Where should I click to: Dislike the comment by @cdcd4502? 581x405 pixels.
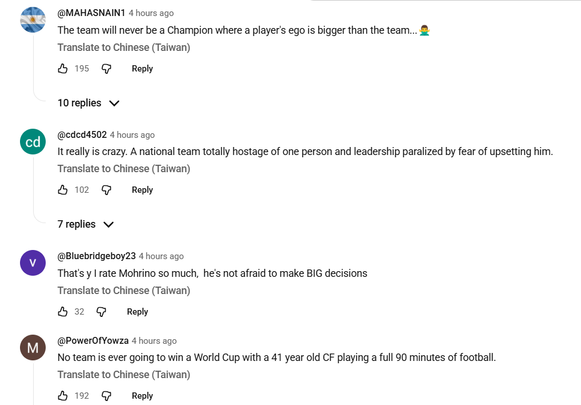(x=106, y=190)
